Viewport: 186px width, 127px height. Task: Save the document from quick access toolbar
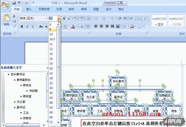click(14, 3)
